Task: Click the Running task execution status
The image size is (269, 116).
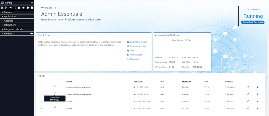Action: click(x=253, y=16)
